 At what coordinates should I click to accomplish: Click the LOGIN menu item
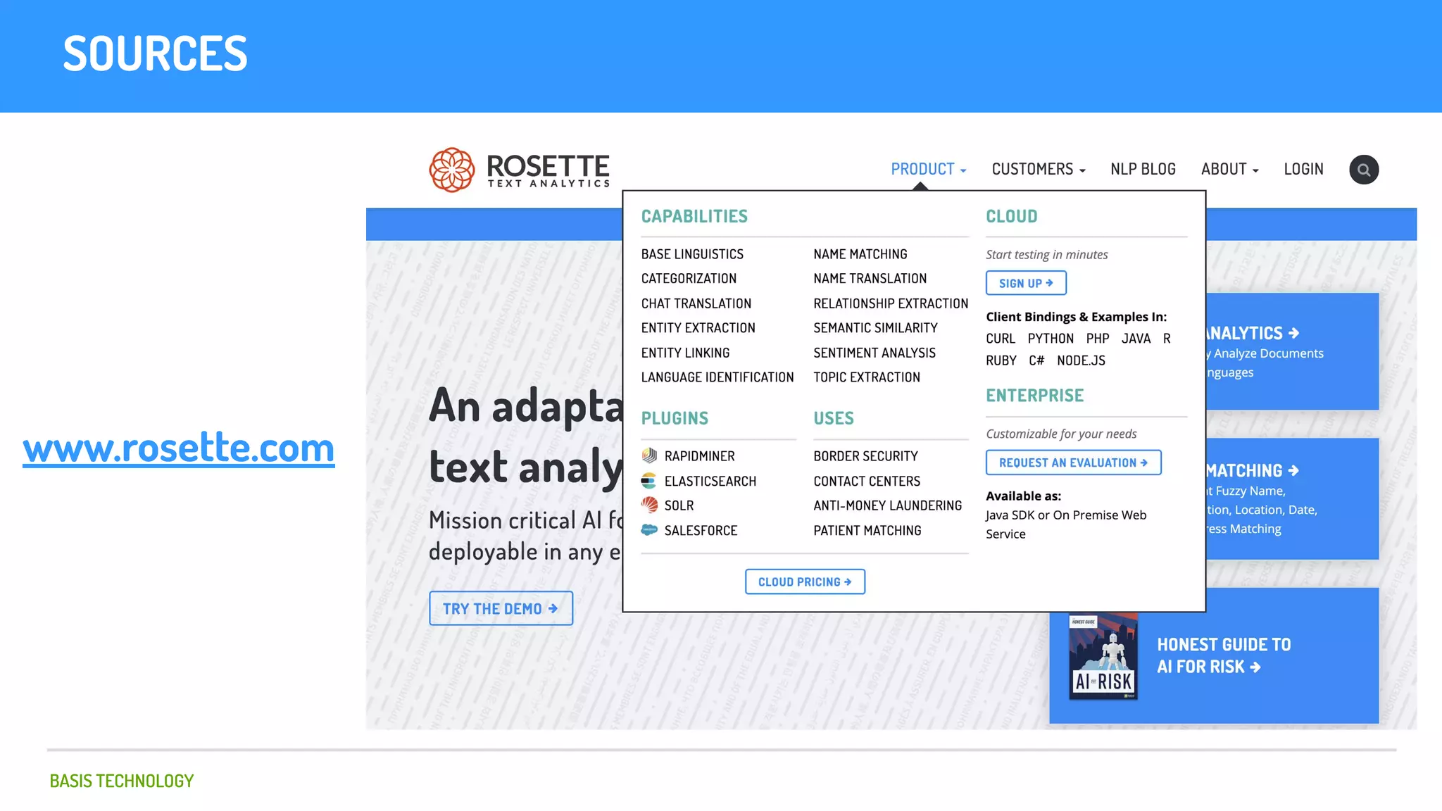(x=1303, y=169)
